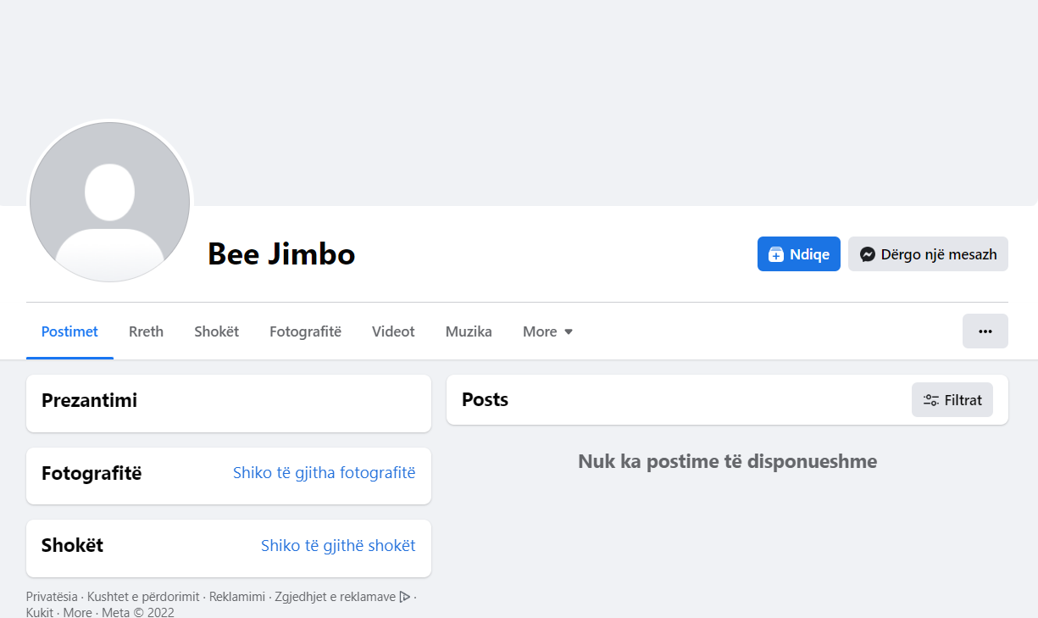Go to the Fotografitë tab

tap(305, 331)
